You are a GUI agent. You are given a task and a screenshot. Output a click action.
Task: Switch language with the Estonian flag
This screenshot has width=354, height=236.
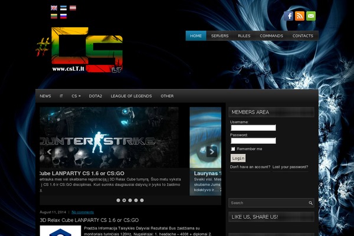pyautogui.click(x=64, y=8)
